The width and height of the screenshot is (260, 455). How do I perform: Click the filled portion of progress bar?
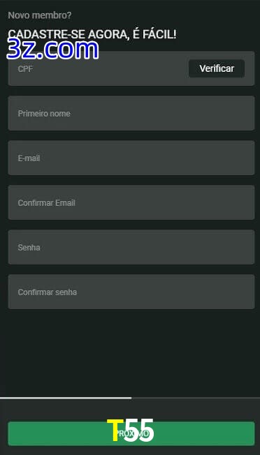pos(66,398)
